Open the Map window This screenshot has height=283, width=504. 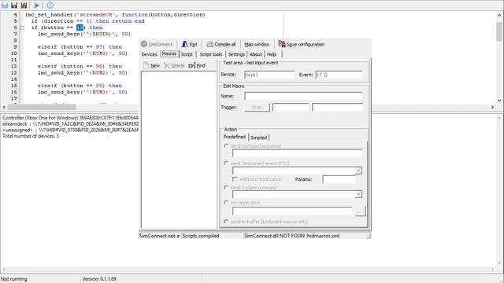(x=257, y=44)
